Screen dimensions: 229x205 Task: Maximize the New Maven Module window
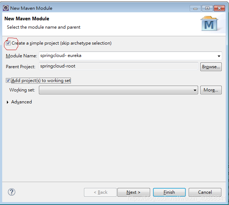[x=207, y=8]
